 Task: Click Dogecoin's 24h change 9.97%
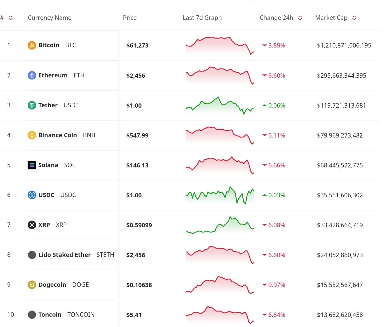(277, 285)
